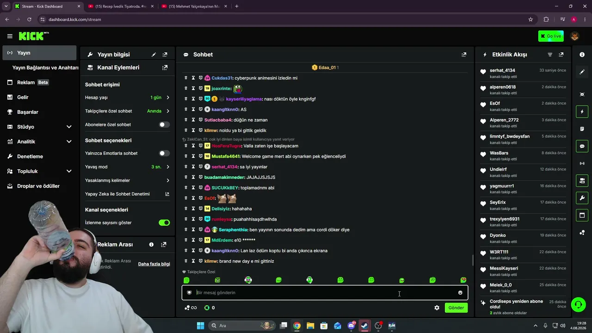Click username serhat_4134 in the activity feed
Screen dimensions: 592x333
[502, 70]
